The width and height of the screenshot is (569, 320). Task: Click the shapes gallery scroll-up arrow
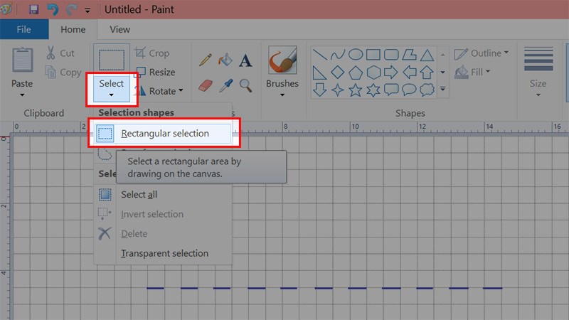(x=442, y=55)
